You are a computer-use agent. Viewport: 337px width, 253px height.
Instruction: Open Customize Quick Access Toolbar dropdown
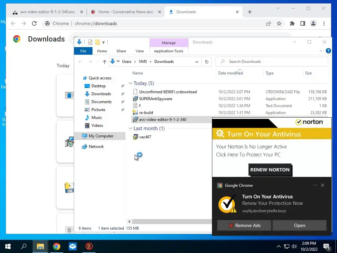tap(103, 42)
